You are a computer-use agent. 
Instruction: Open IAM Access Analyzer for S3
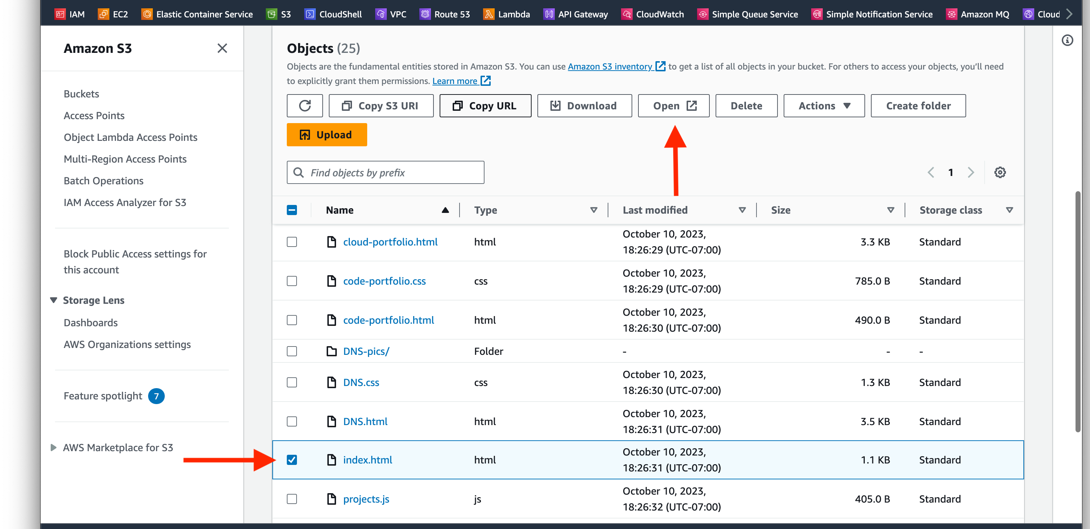tap(125, 202)
